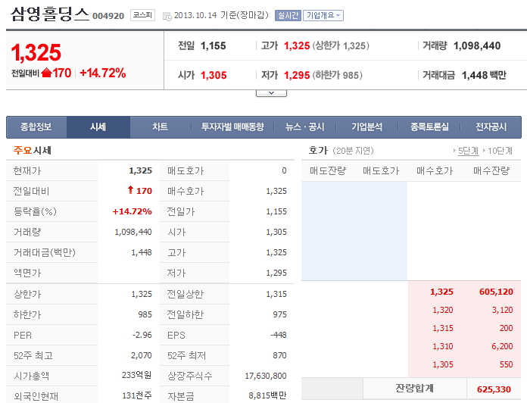The width and height of the screenshot is (527, 403).
Task: Click the red up-arrow icon beside 170
Action: (x=46, y=73)
